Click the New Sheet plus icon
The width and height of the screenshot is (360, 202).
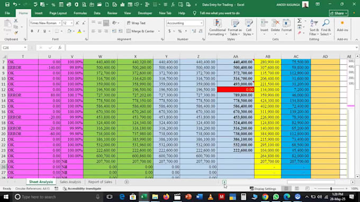(127, 182)
